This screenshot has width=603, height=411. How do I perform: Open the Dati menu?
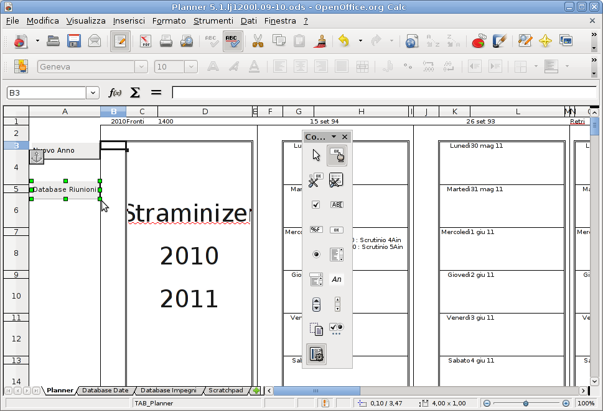[x=249, y=20]
